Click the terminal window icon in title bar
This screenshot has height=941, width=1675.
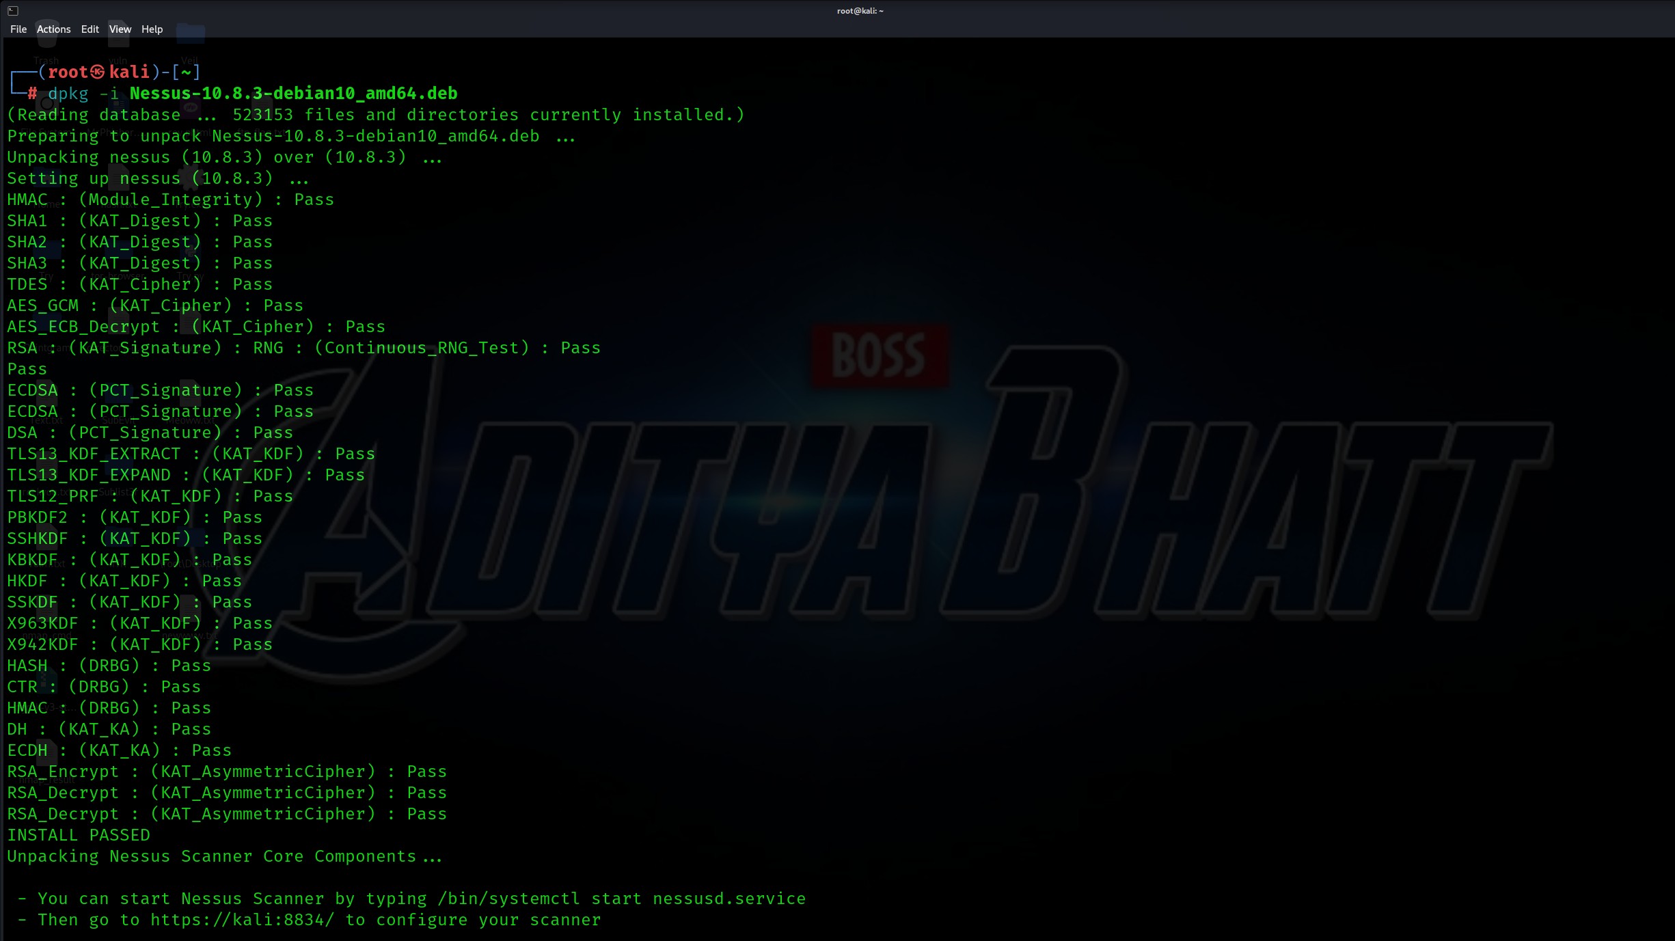pyautogui.click(x=13, y=11)
